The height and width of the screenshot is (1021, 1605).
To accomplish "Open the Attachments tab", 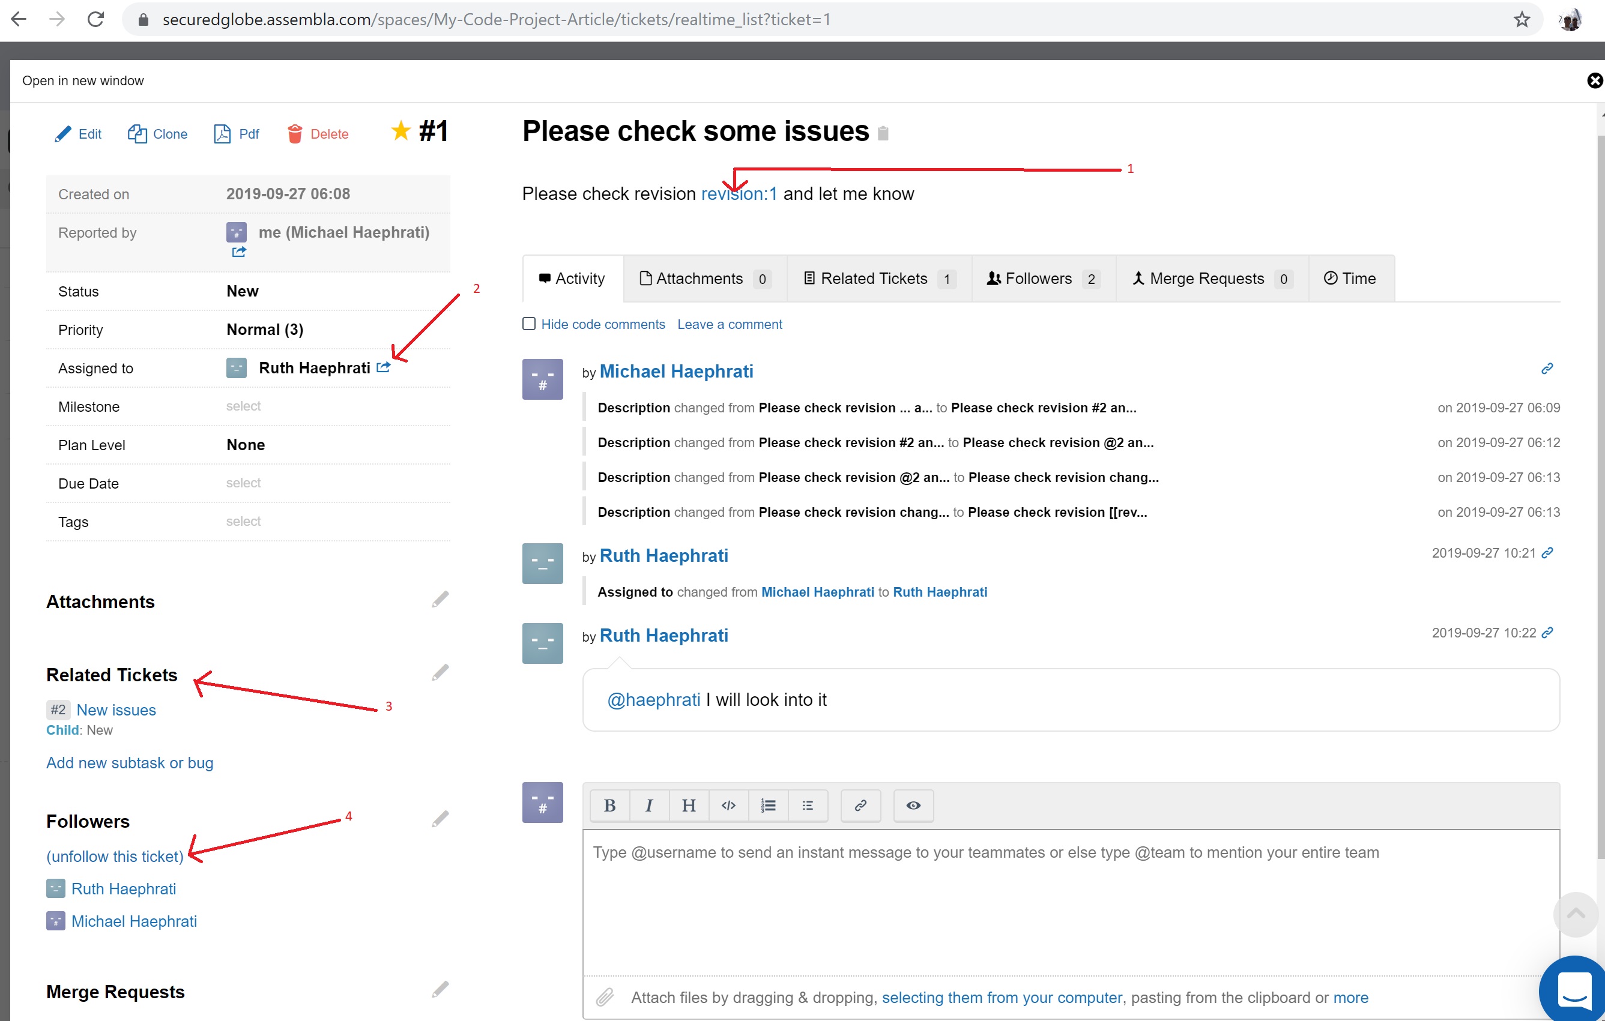I will pyautogui.click(x=705, y=279).
